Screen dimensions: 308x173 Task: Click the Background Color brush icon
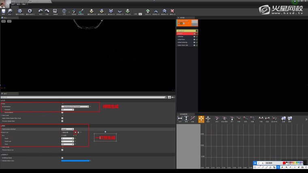tap(81, 12)
